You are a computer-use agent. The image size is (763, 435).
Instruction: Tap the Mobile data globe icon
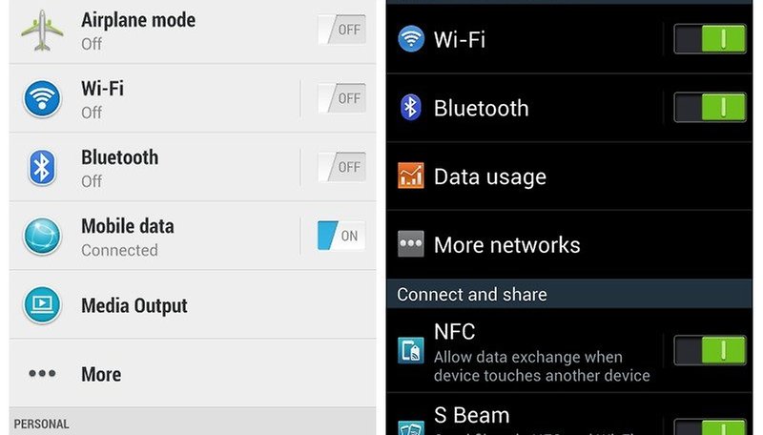tap(42, 237)
